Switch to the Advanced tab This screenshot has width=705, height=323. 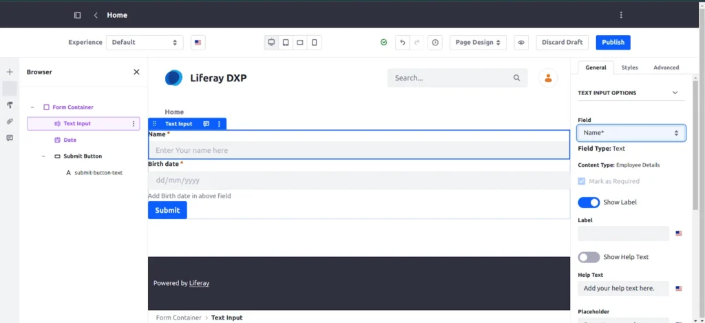666,67
